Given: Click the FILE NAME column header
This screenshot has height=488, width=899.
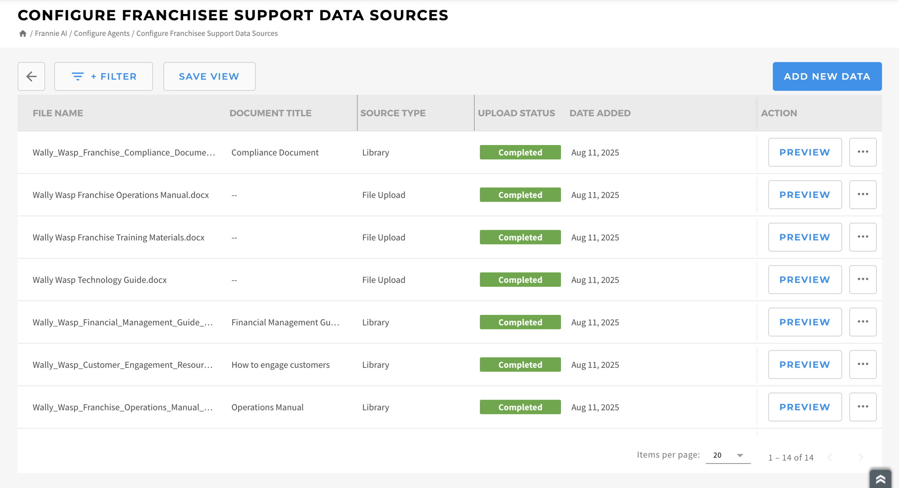Looking at the screenshot, I should tap(58, 113).
